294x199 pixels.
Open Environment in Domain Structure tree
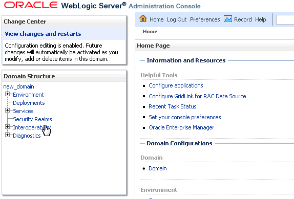tap(28, 95)
